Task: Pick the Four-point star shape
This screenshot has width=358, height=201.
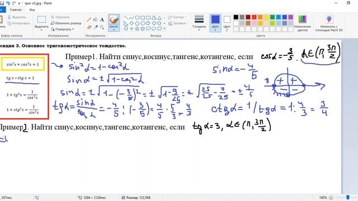Action: 131,28
